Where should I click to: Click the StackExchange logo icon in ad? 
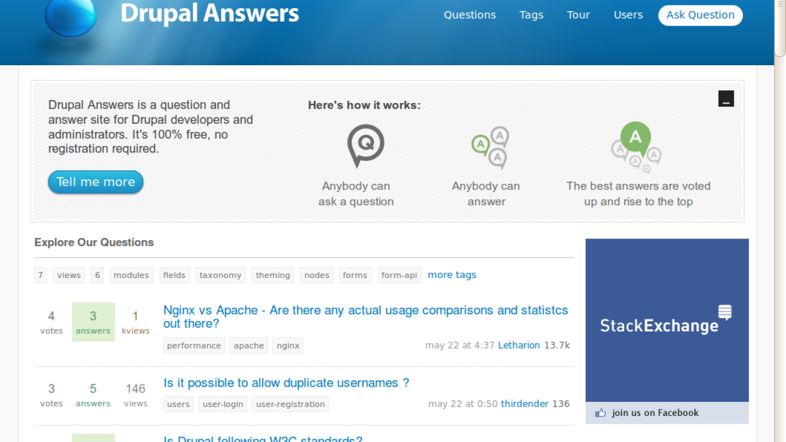(x=725, y=312)
